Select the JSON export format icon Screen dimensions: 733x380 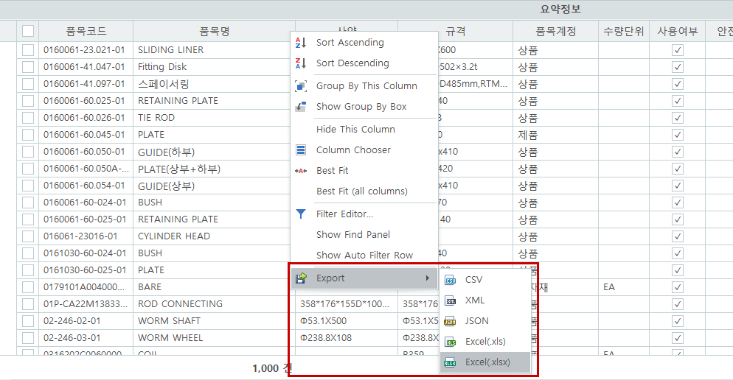coord(451,321)
